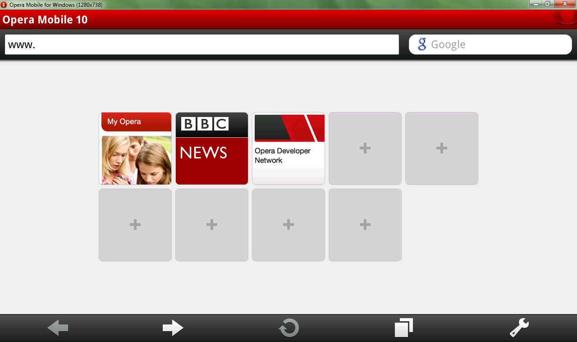The height and width of the screenshot is (342, 577).
Task: Reload the page with the circular arrow
Action: pos(288,328)
